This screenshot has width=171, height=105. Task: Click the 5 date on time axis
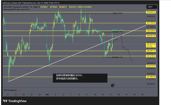[x=63, y=95]
